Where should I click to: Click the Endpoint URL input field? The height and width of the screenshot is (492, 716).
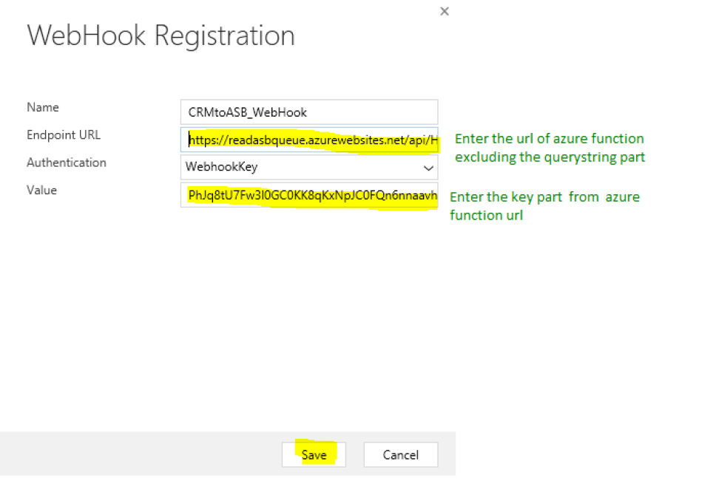[x=309, y=140]
